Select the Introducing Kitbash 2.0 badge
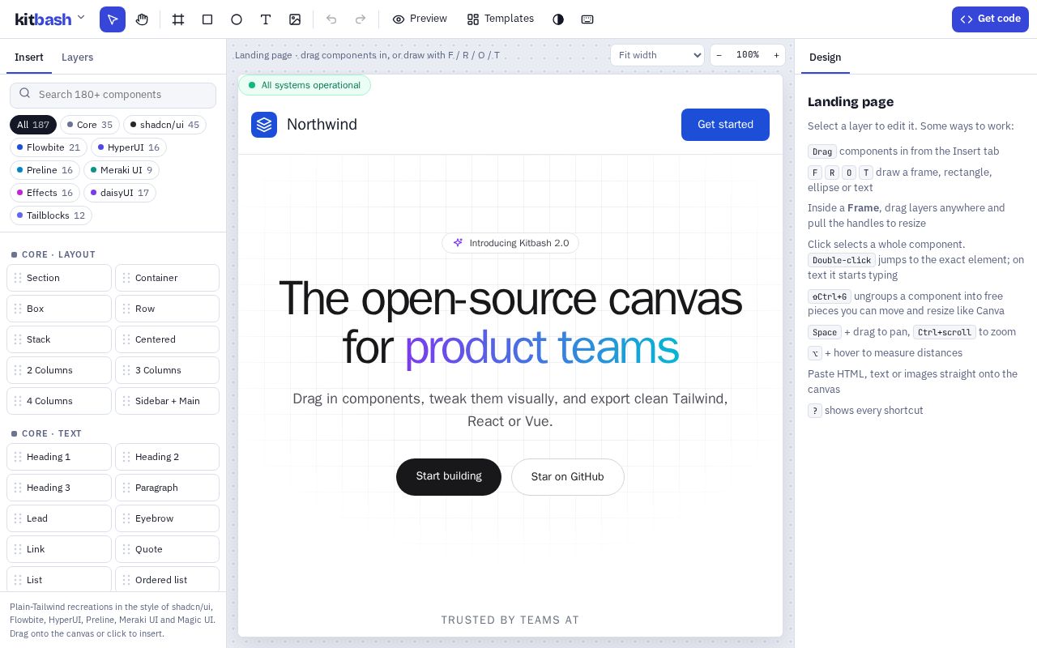This screenshot has height=648, width=1037. [510, 243]
